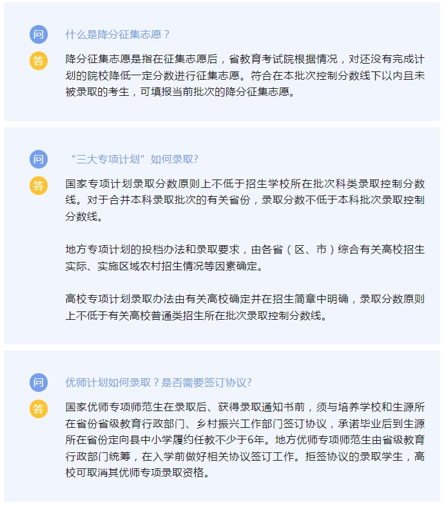Image resolution: width=444 pixels, height=507 pixels.
Task: Click the paragraph starting 高校专项计划录取办法
Action: [x=245, y=307]
